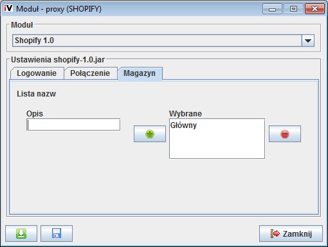Viewport: 328px width, 247px height.
Task: Select the Magazyn tab
Action: click(x=140, y=73)
